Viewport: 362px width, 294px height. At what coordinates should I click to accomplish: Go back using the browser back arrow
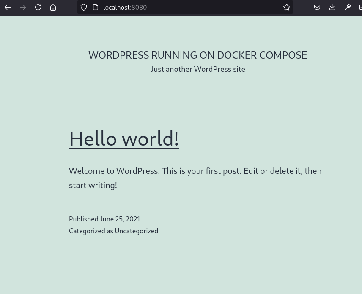8,7
